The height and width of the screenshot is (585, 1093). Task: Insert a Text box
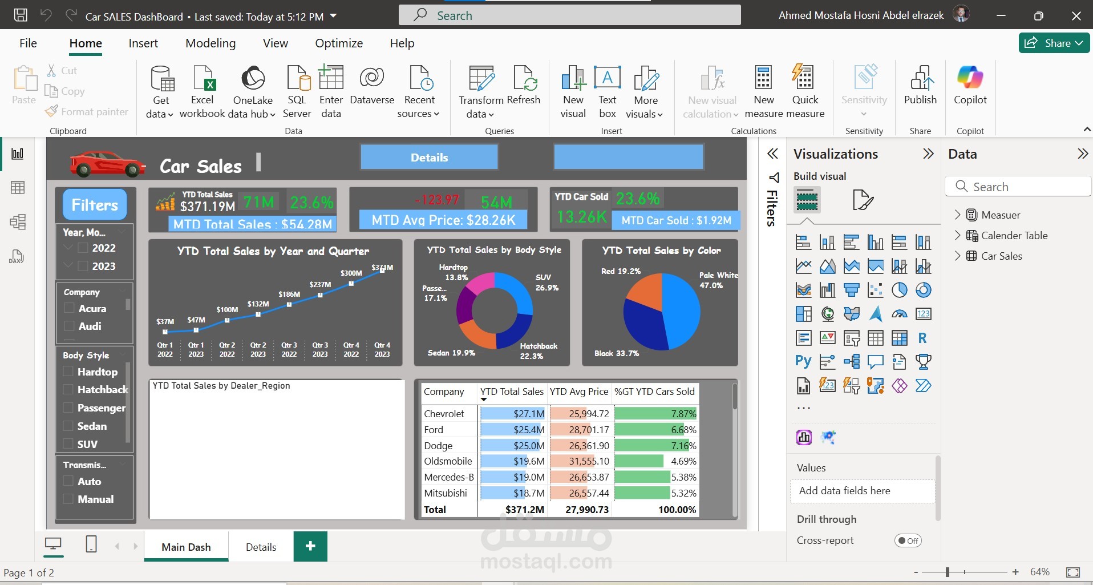pos(608,92)
